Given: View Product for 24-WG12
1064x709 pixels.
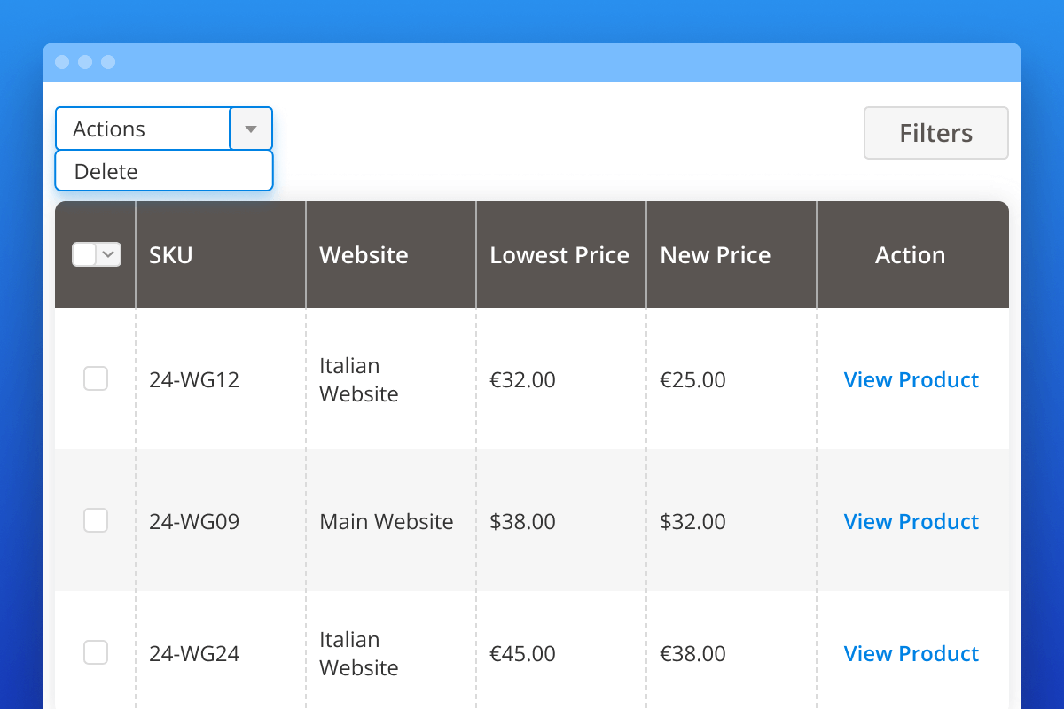Looking at the screenshot, I should click(x=911, y=379).
